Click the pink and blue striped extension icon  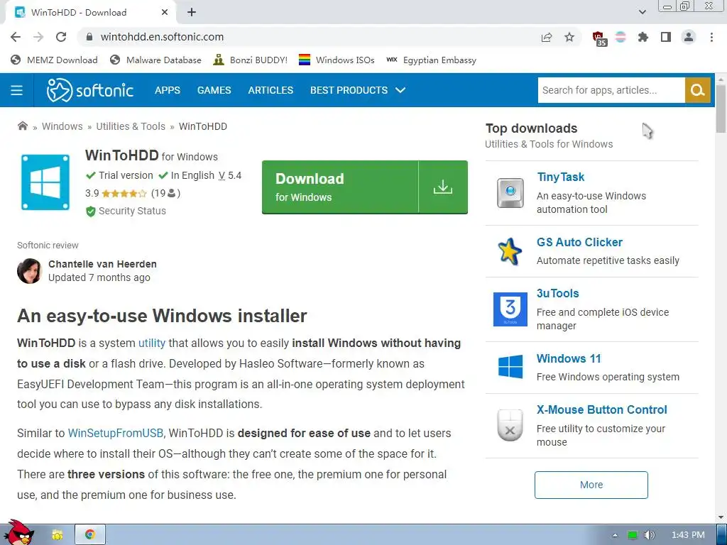[x=621, y=37]
